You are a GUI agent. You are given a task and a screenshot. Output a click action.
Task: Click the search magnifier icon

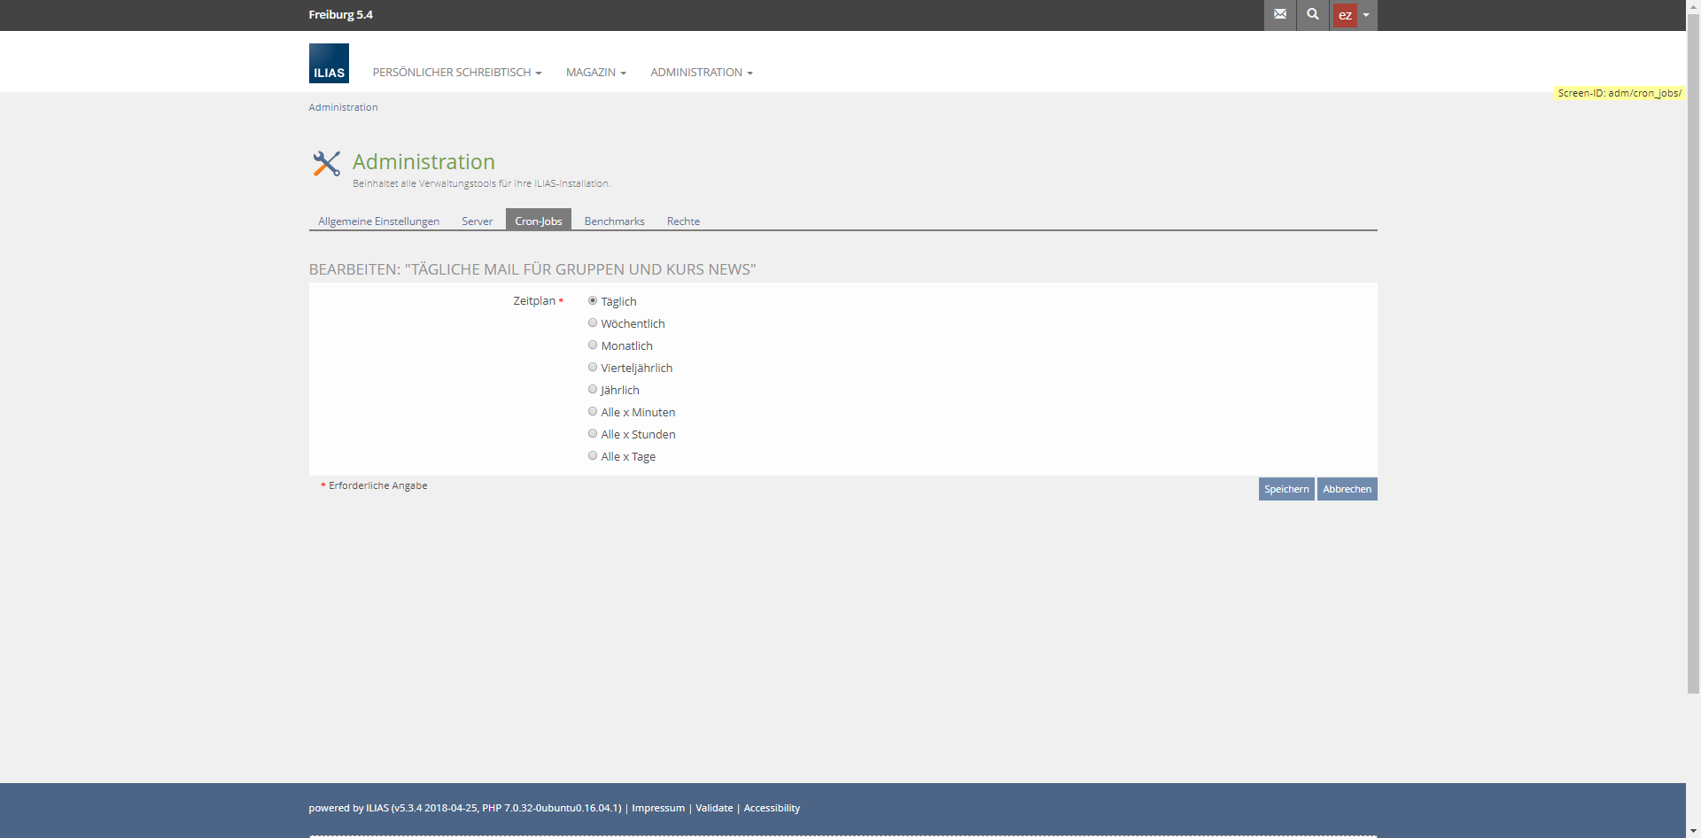click(1313, 15)
